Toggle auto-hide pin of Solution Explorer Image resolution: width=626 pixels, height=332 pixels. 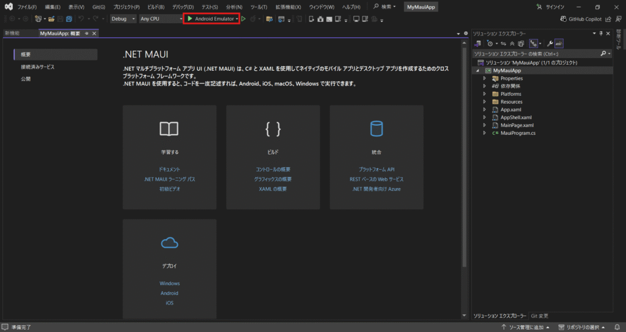tap(601, 34)
